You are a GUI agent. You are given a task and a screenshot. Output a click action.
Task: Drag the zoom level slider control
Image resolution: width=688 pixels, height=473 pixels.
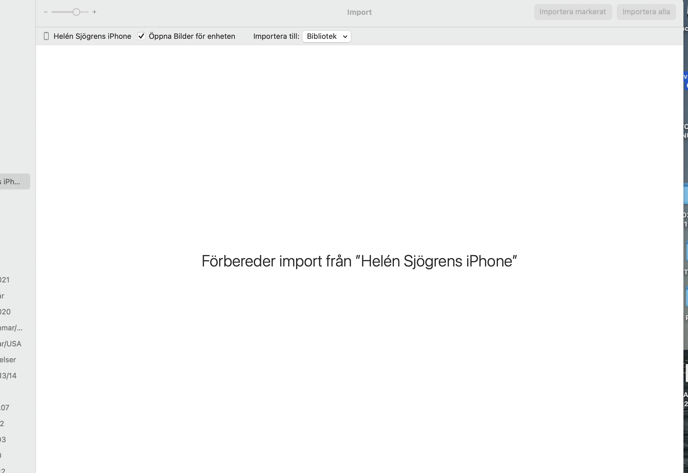click(x=75, y=12)
